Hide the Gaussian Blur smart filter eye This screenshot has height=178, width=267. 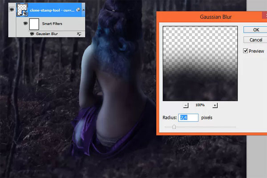point(32,34)
